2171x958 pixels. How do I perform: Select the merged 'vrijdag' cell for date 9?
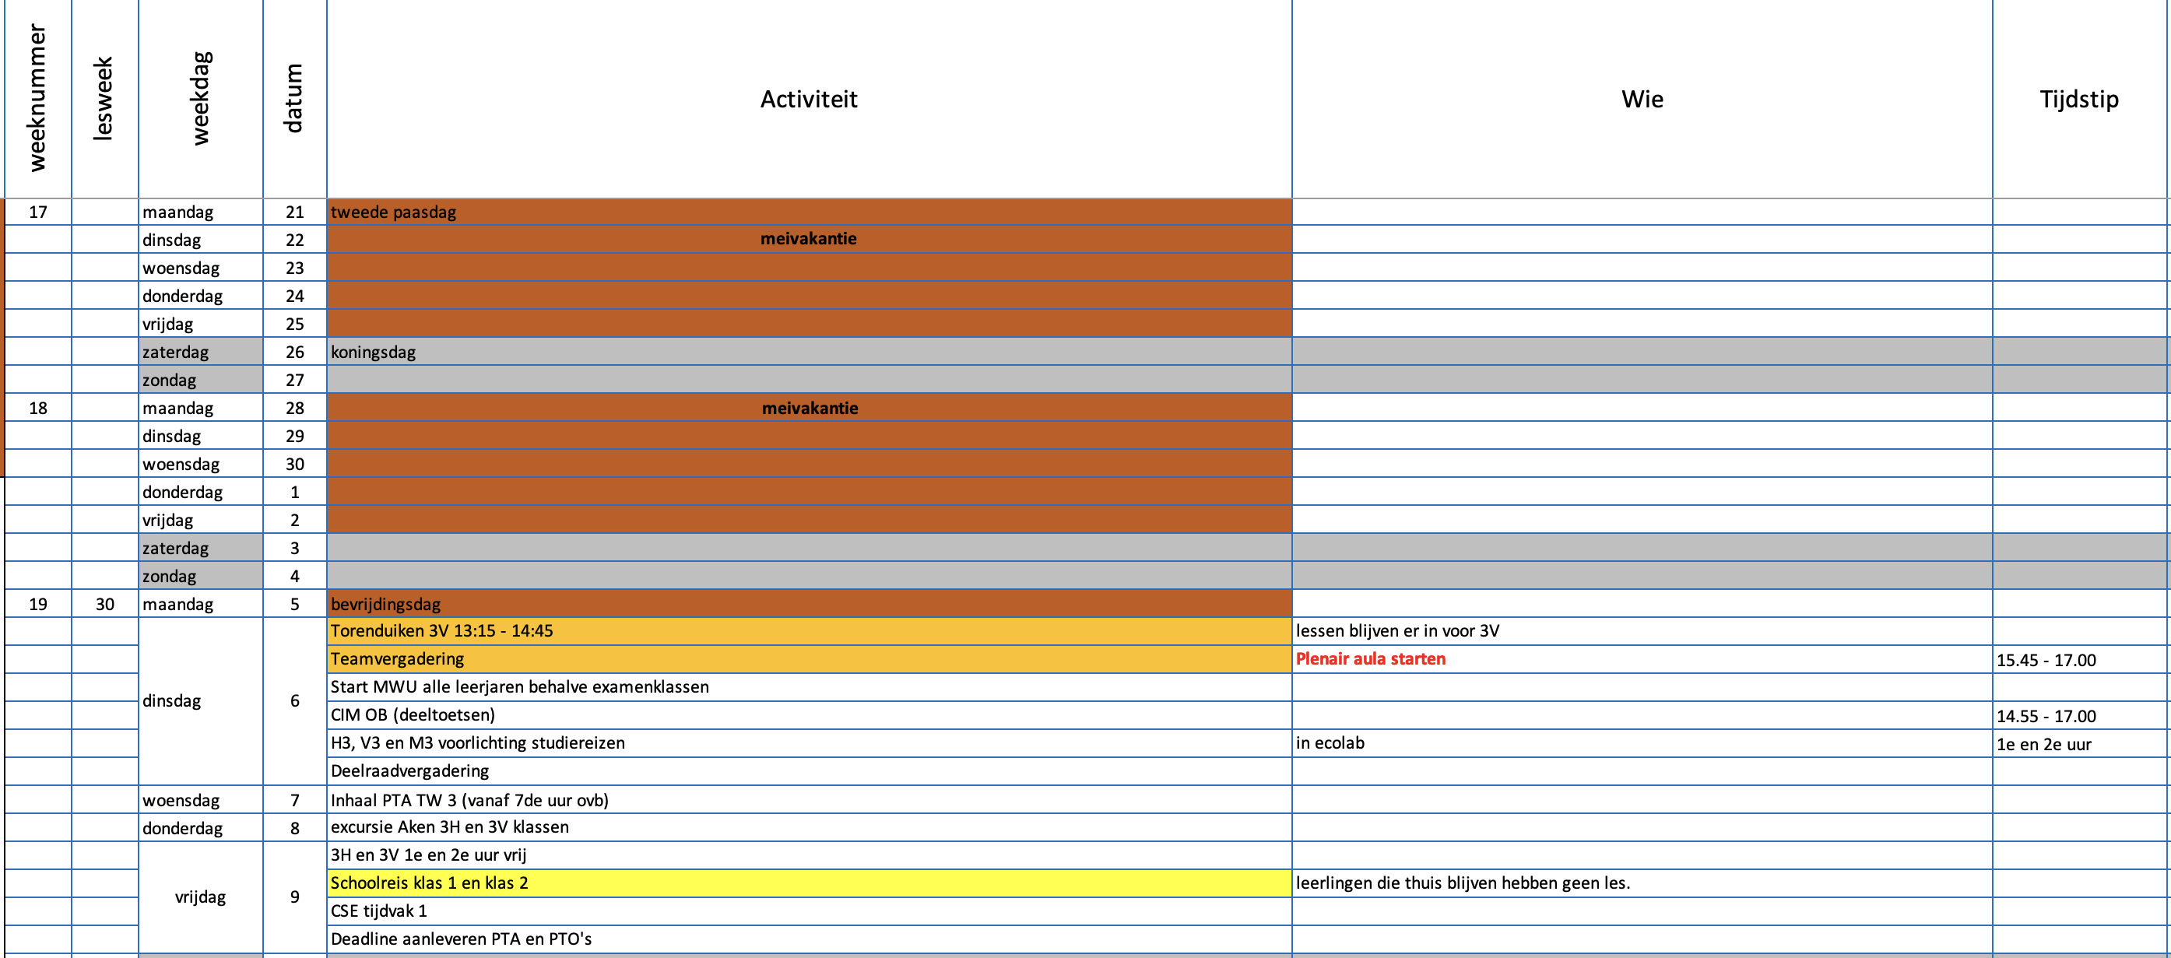[201, 897]
